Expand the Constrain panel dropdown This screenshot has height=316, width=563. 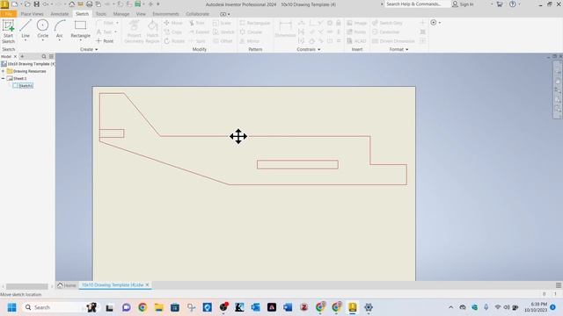pyautogui.click(x=309, y=49)
